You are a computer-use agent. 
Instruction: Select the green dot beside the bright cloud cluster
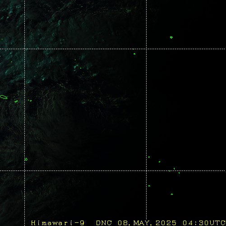81,68
